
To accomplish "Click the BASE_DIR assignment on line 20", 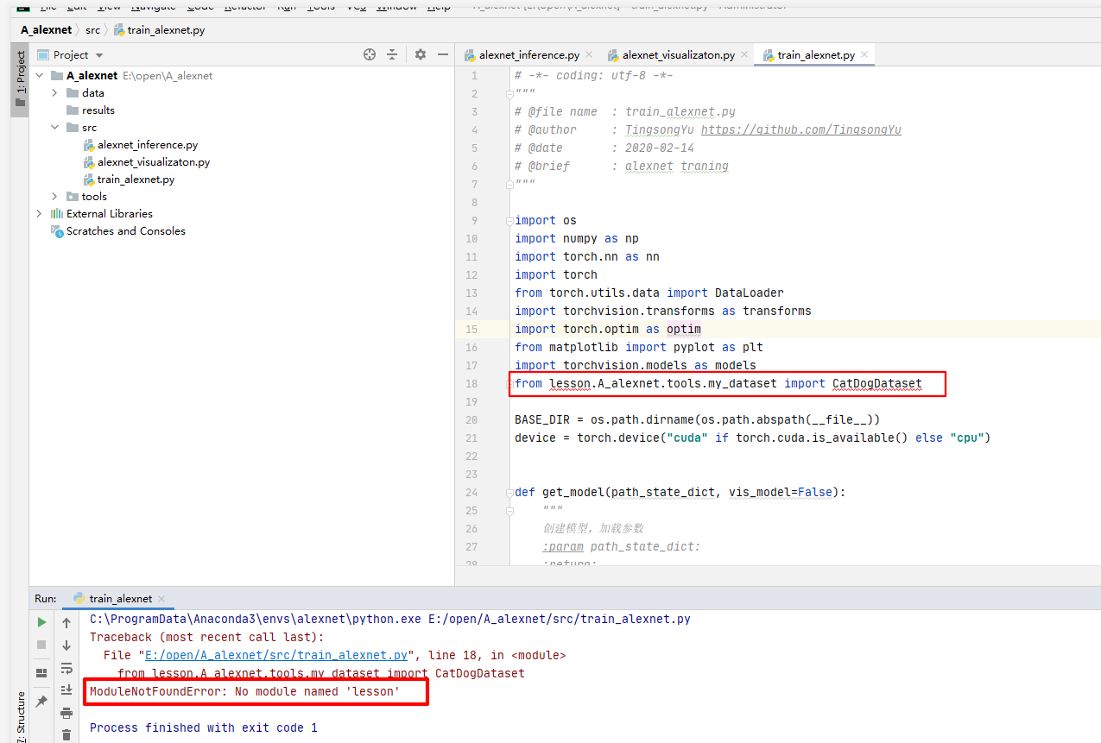I will 697,419.
